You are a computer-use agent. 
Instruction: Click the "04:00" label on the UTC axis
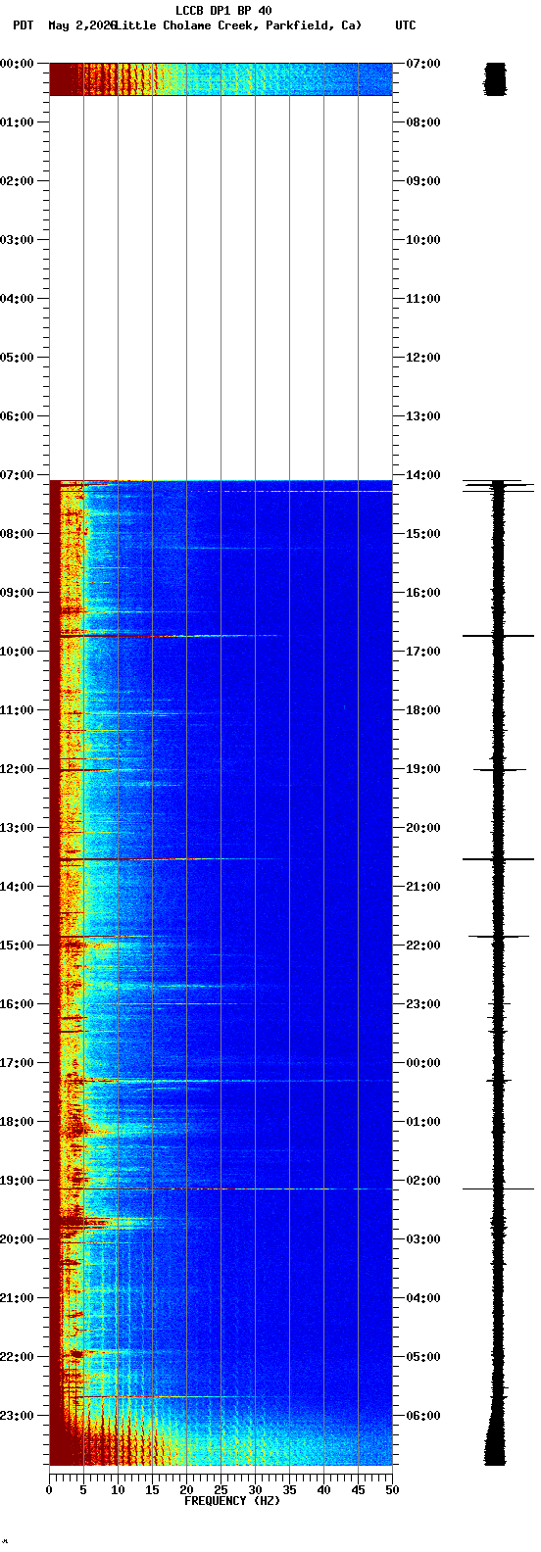pyautogui.click(x=422, y=1298)
